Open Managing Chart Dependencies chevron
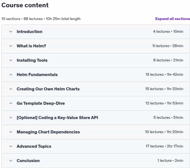The width and height of the screenshot is (190, 168). coord(11,132)
